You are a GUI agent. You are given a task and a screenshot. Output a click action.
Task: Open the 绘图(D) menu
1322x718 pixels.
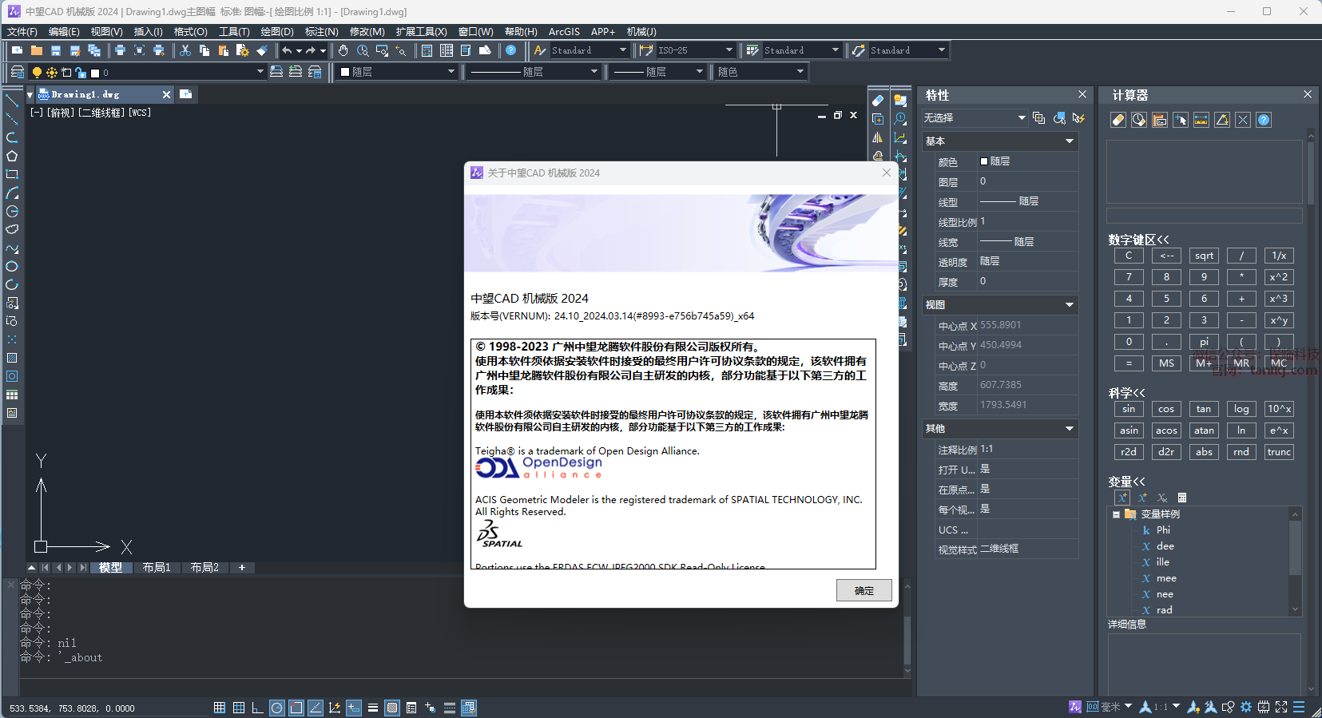point(276,32)
